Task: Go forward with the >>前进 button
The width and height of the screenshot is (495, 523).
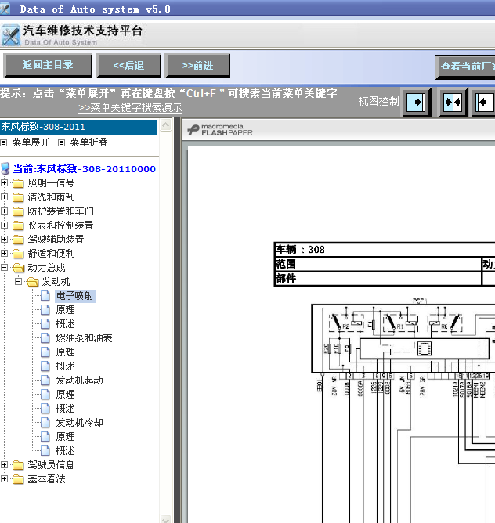Action: (x=197, y=66)
